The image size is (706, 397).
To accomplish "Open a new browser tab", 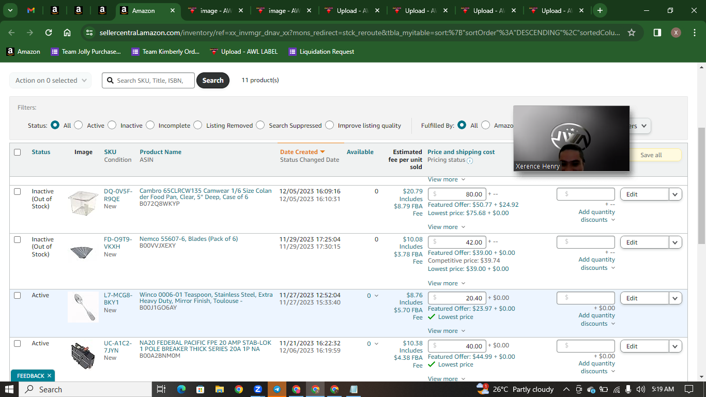I will coord(600,10).
